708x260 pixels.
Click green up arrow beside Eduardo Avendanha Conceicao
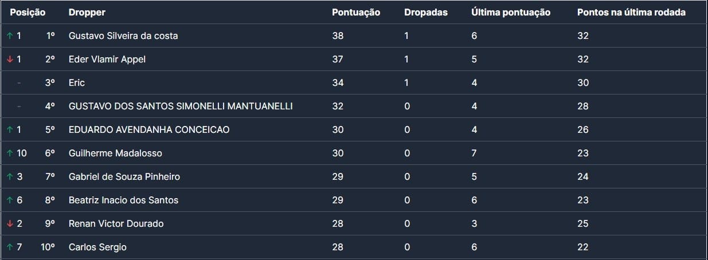click(x=9, y=130)
